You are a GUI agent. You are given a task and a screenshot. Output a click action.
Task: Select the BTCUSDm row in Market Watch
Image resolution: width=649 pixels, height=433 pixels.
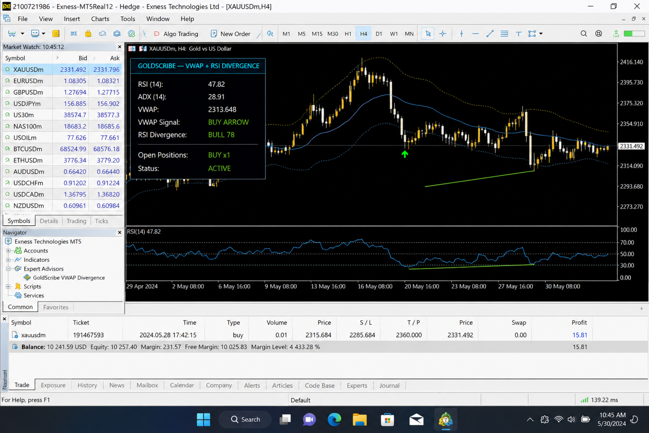tap(63, 149)
